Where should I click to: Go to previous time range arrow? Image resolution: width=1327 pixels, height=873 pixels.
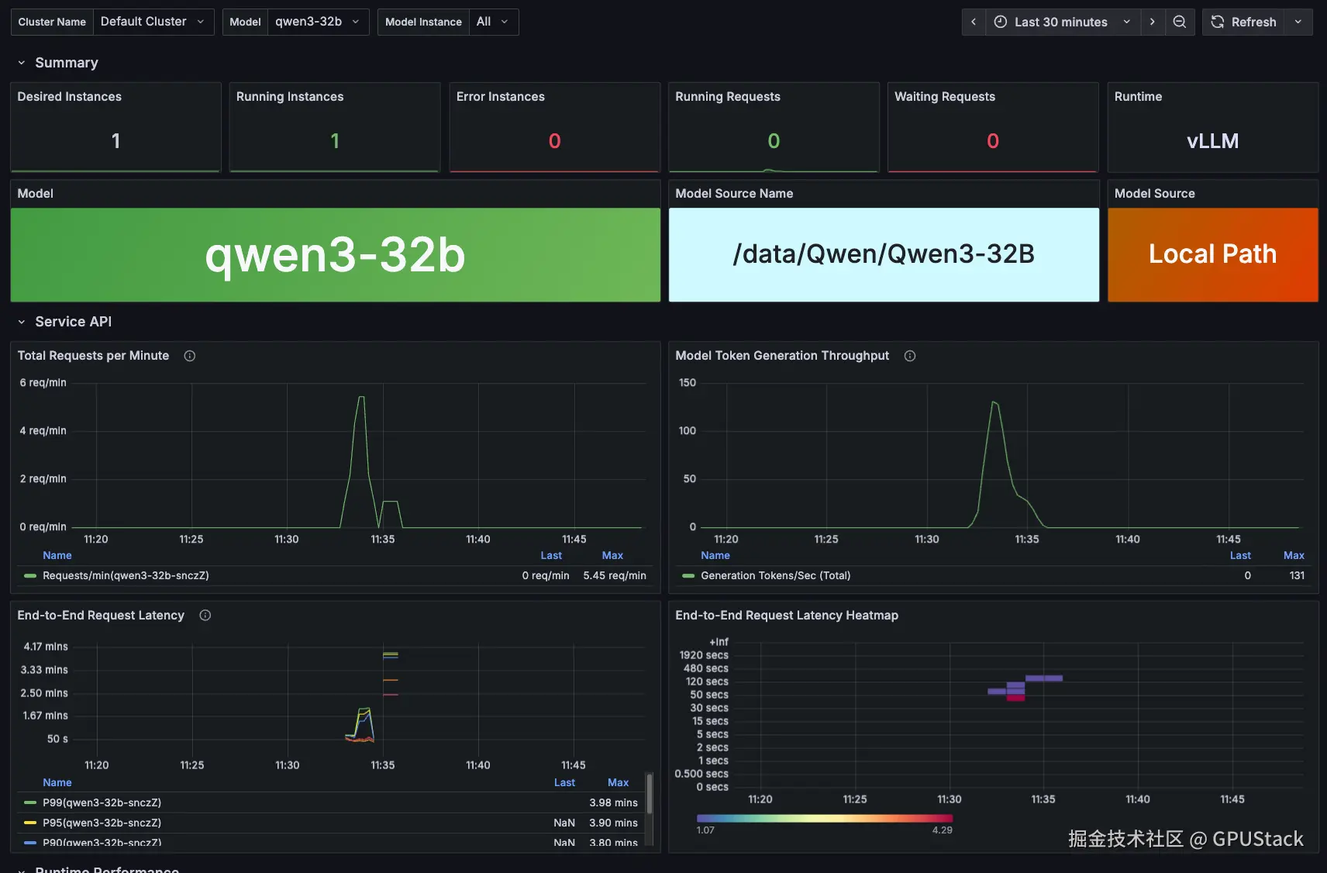(974, 22)
